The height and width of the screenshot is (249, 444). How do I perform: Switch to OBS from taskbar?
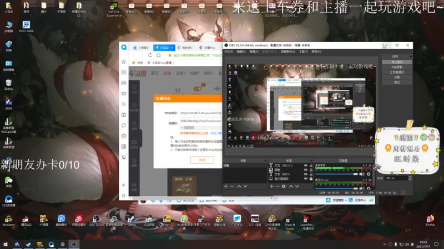[x=74, y=244]
